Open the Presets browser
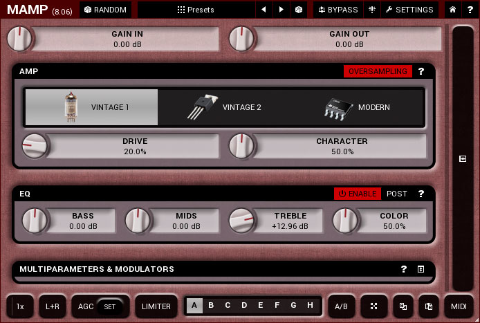 click(196, 10)
